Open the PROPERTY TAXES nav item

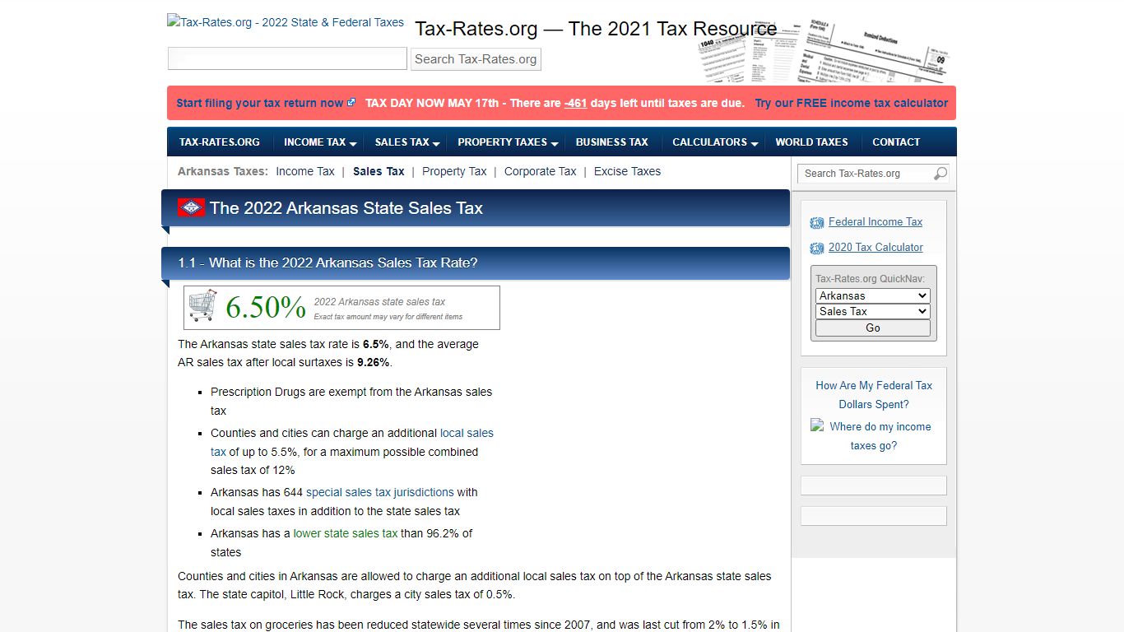(x=503, y=142)
